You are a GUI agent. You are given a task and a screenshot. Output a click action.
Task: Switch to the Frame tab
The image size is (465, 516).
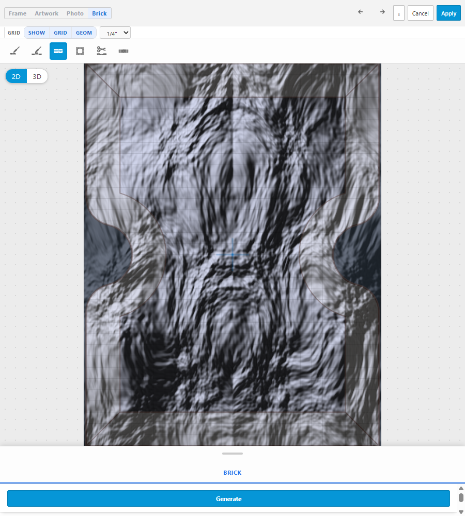[18, 13]
